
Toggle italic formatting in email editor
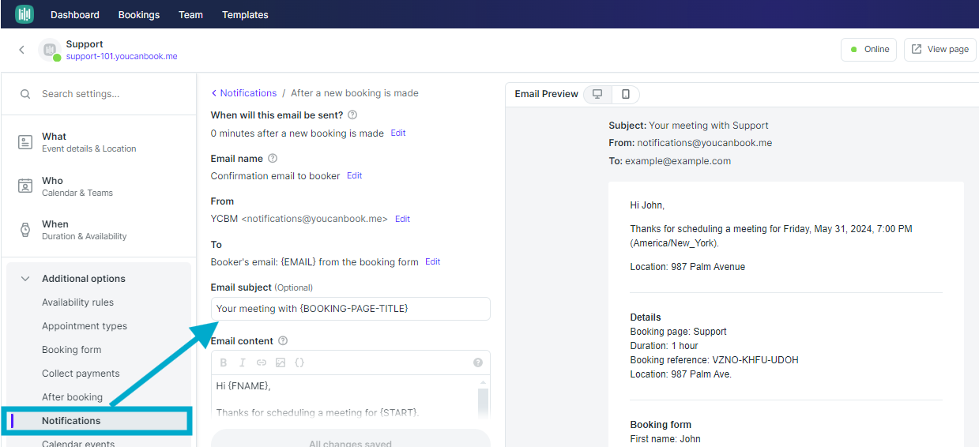coord(243,362)
